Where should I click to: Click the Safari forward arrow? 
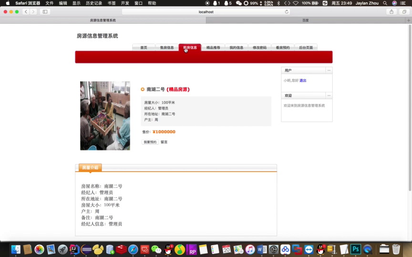tap(33, 11)
